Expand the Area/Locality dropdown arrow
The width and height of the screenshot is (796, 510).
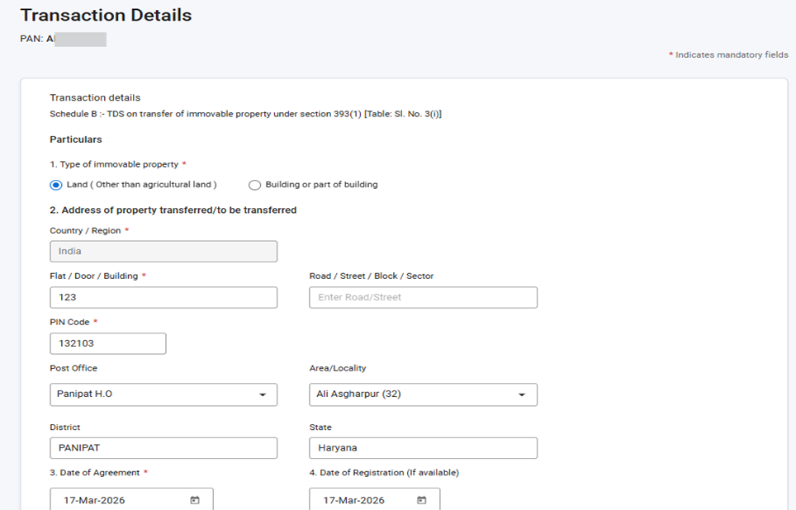coord(522,395)
